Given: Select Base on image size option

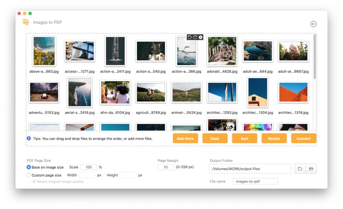Looking at the screenshot, I should click(x=29, y=167).
